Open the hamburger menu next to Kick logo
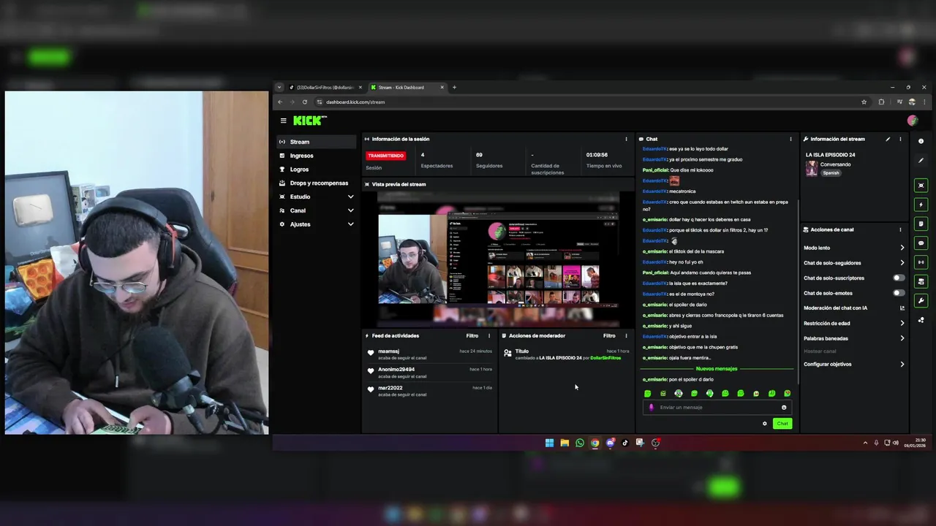Viewport: 936px width, 526px height. pos(283,121)
